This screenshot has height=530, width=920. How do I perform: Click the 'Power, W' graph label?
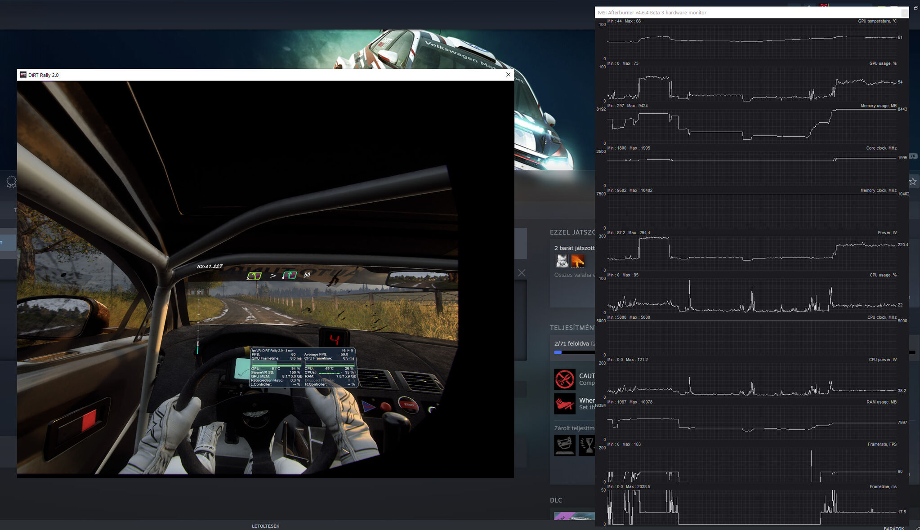coord(887,232)
